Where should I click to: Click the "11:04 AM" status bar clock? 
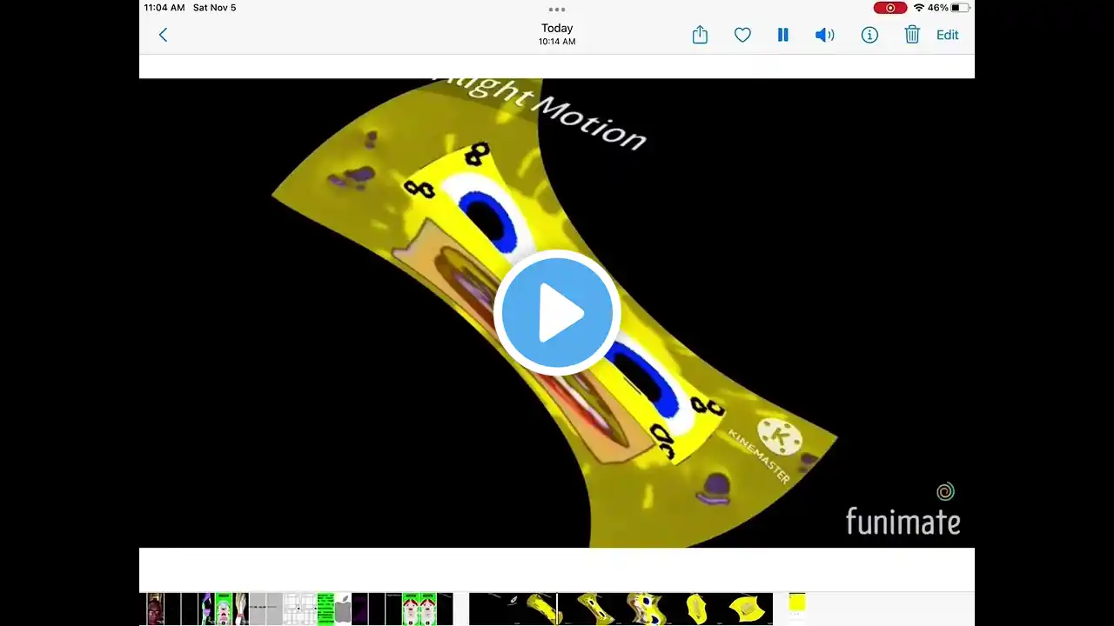(x=164, y=8)
